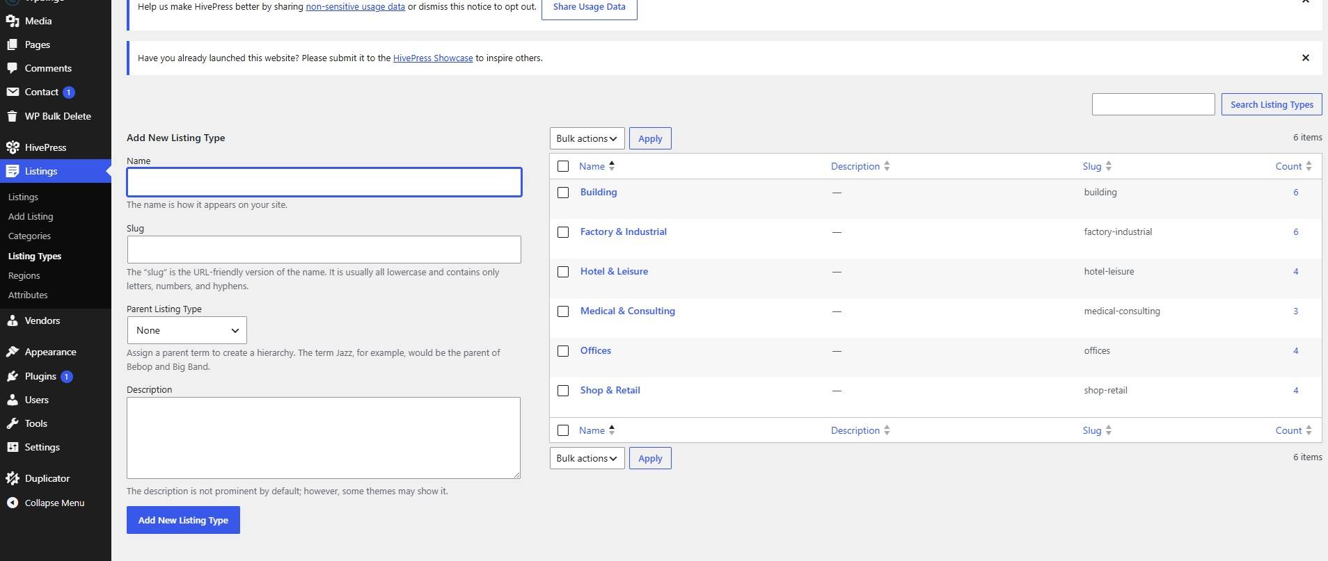Image resolution: width=1328 pixels, height=561 pixels.
Task: Click the Tools wrench icon
Action: tap(12, 423)
